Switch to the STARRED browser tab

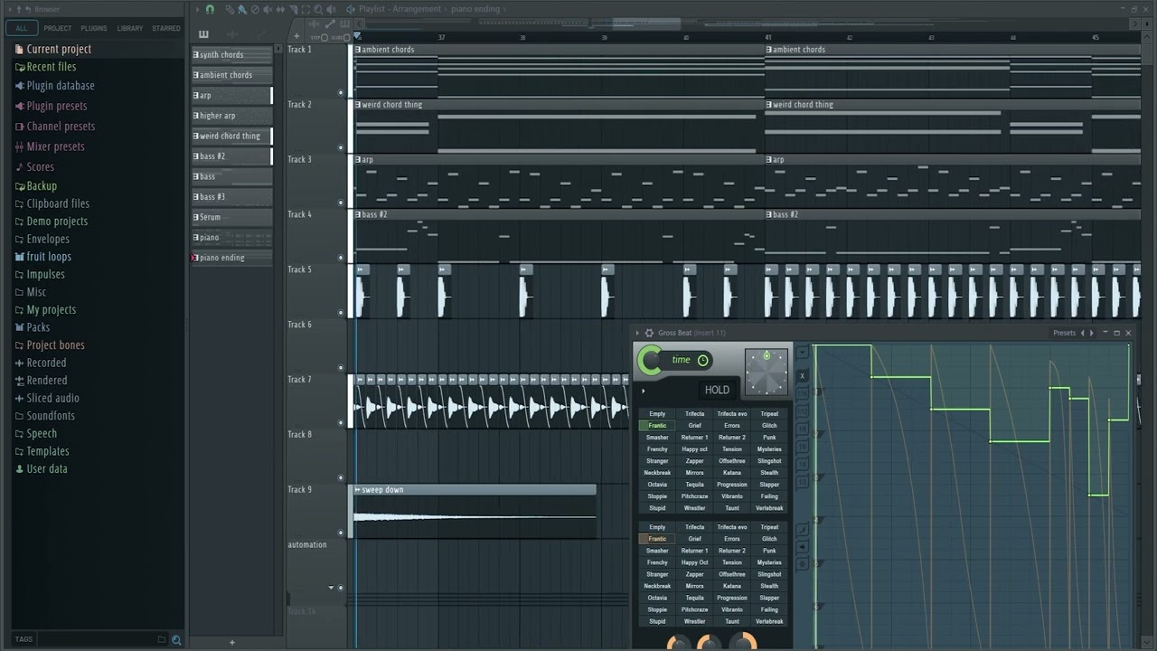(x=166, y=28)
